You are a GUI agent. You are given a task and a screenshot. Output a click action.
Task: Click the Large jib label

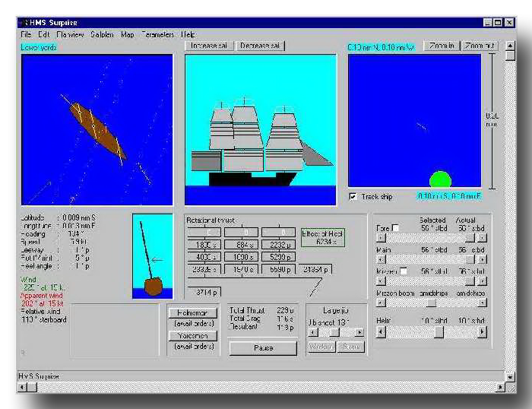click(336, 310)
